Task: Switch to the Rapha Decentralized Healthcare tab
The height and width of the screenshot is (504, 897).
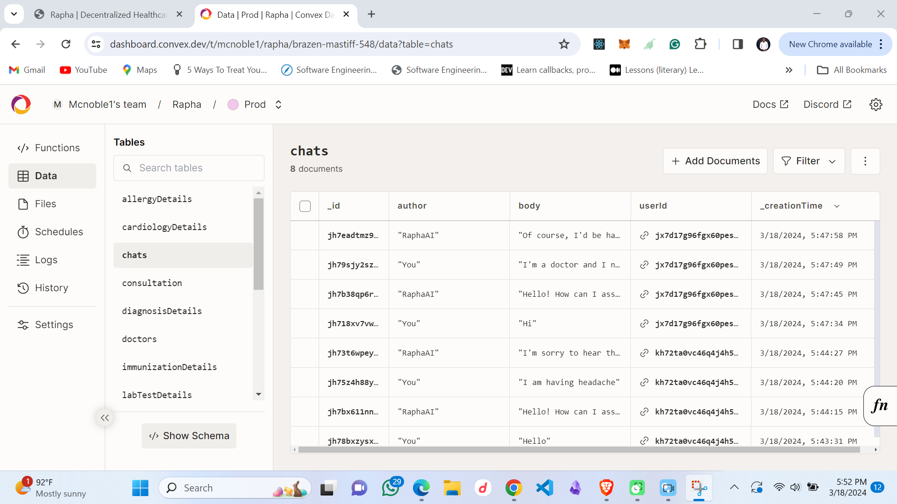Action: click(107, 14)
